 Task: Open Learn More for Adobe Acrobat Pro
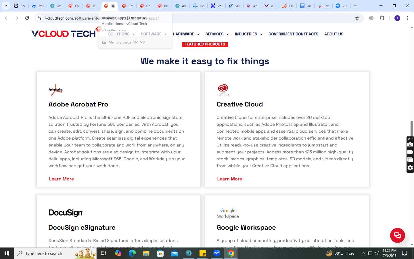pos(61,179)
